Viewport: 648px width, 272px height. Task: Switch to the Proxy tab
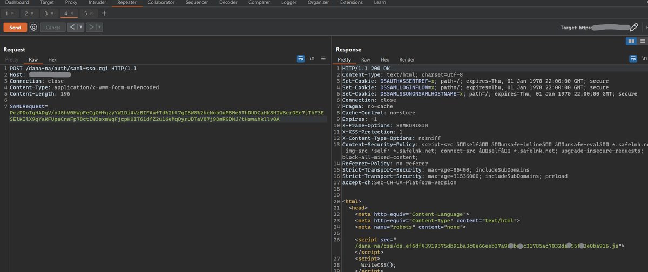(x=71, y=3)
